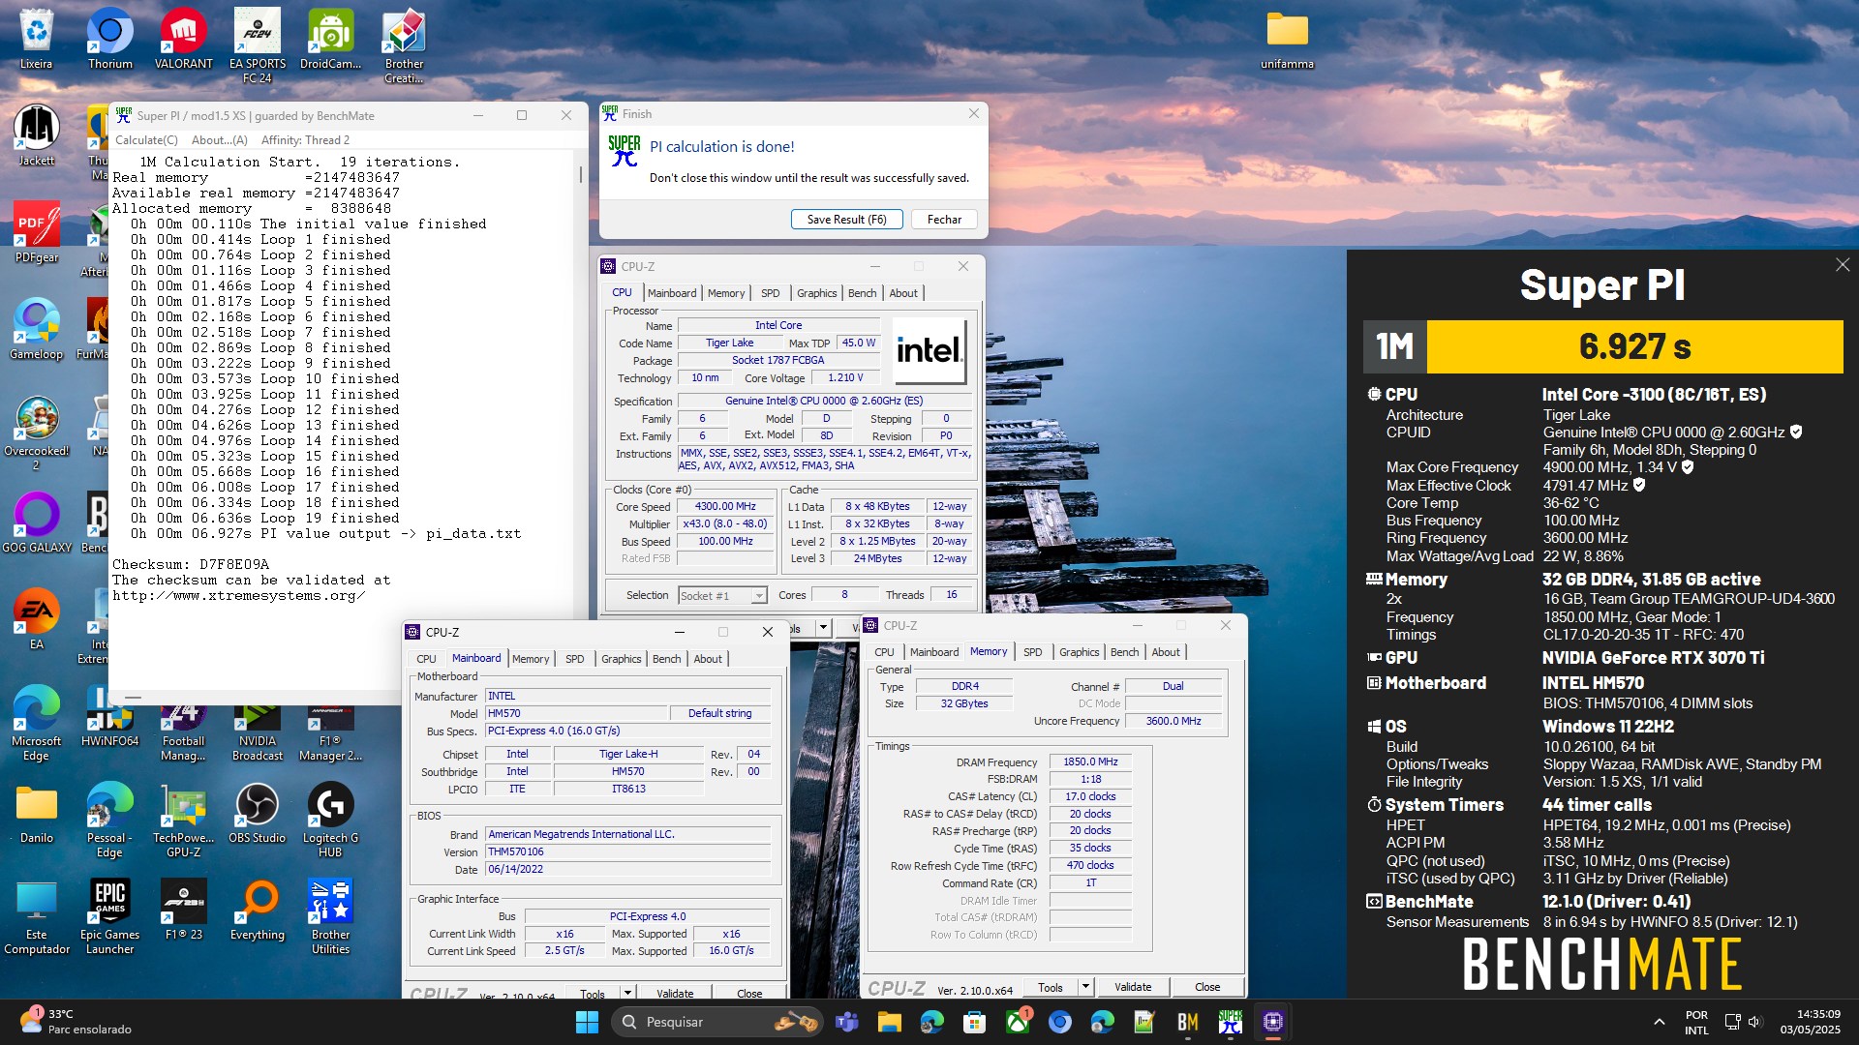The height and width of the screenshot is (1045, 1859).
Task: Open the Danilo folder icon
Action: pos(37,813)
